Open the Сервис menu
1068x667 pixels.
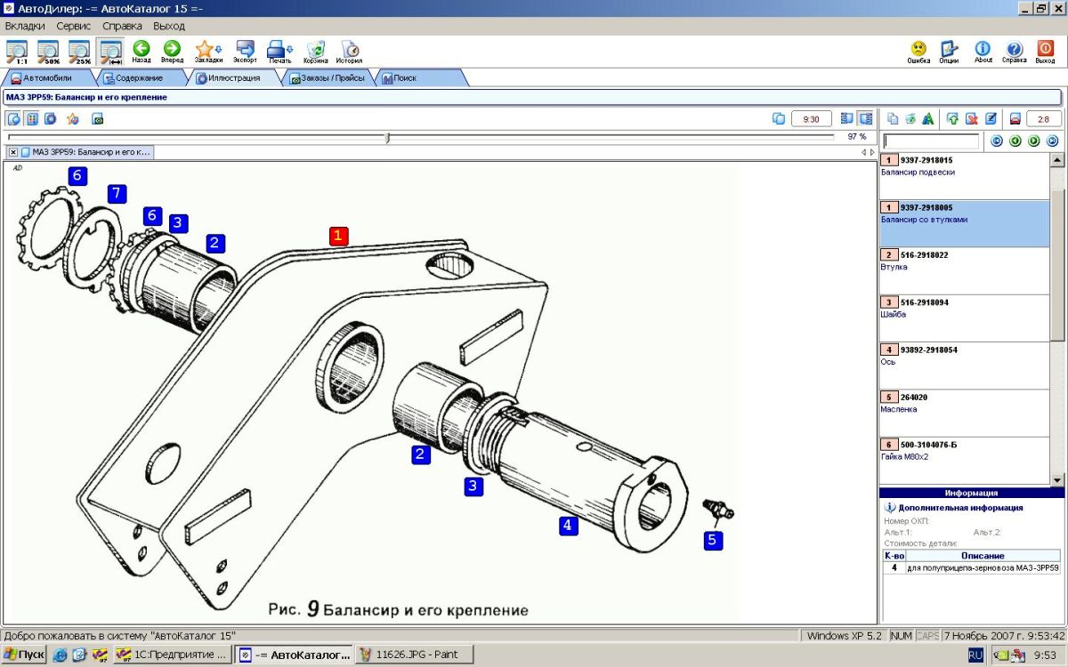point(73,27)
